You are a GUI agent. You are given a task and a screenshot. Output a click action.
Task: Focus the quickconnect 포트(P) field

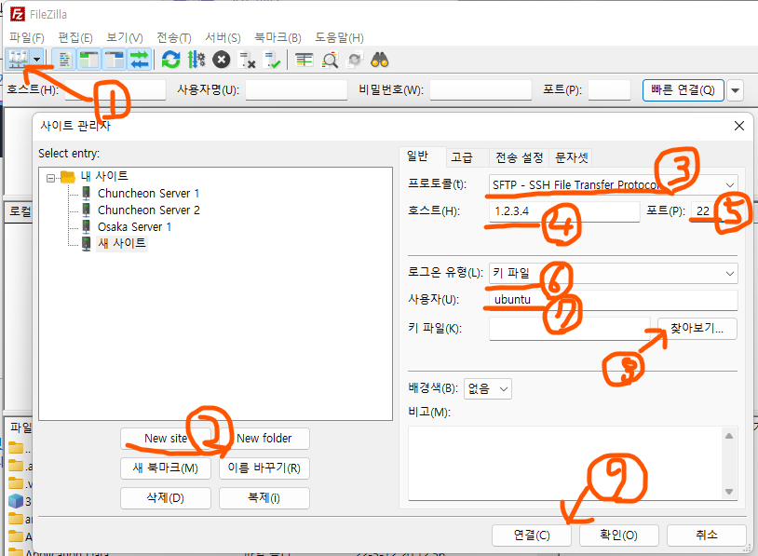coord(610,90)
